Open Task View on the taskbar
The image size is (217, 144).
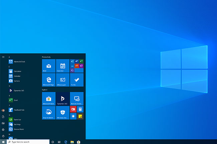(59, 142)
